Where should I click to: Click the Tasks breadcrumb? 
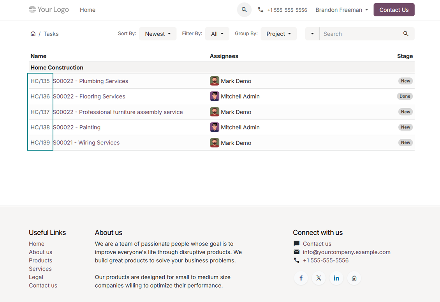coord(51,33)
